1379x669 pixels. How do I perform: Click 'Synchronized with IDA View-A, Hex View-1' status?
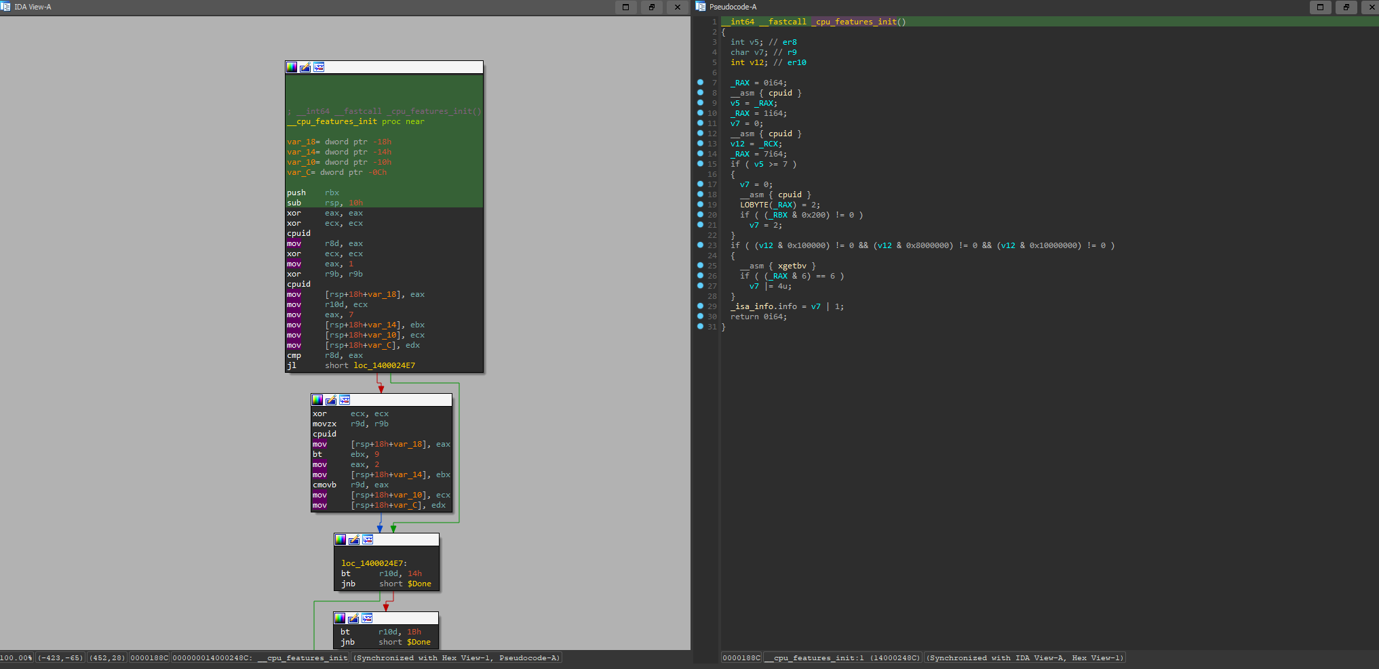(1025, 657)
